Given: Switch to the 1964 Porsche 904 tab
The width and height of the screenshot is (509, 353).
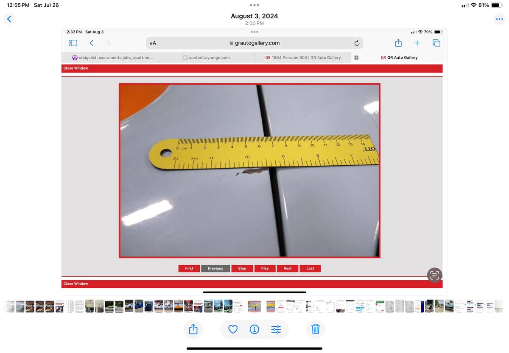Looking at the screenshot, I should click(x=303, y=58).
